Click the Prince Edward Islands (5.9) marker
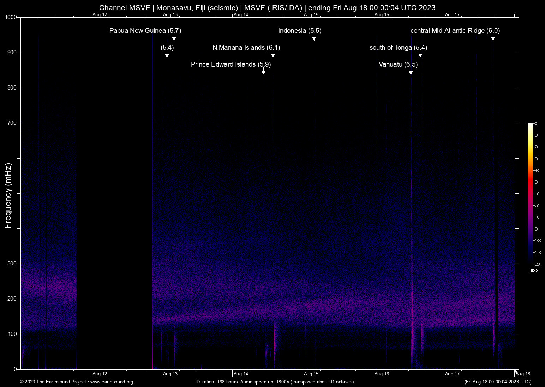545x387 pixels. coord(263,72)
